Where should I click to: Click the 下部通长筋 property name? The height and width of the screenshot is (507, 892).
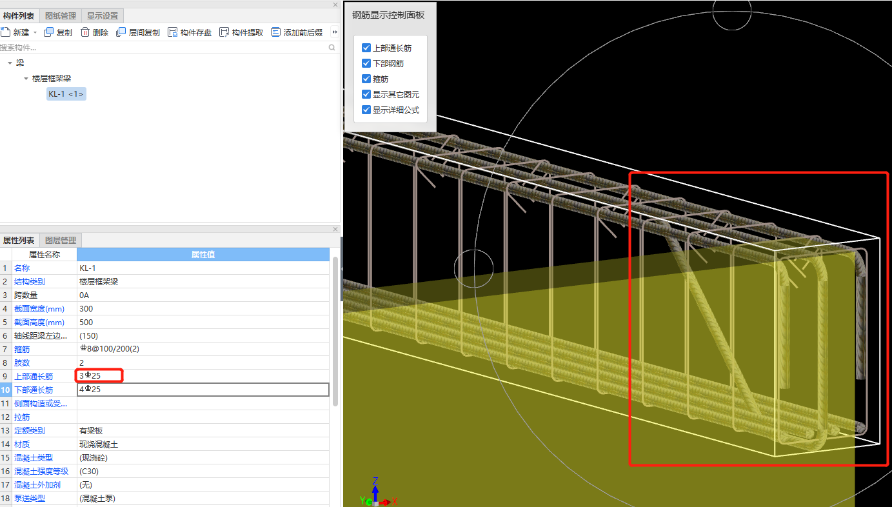(34, 390)
